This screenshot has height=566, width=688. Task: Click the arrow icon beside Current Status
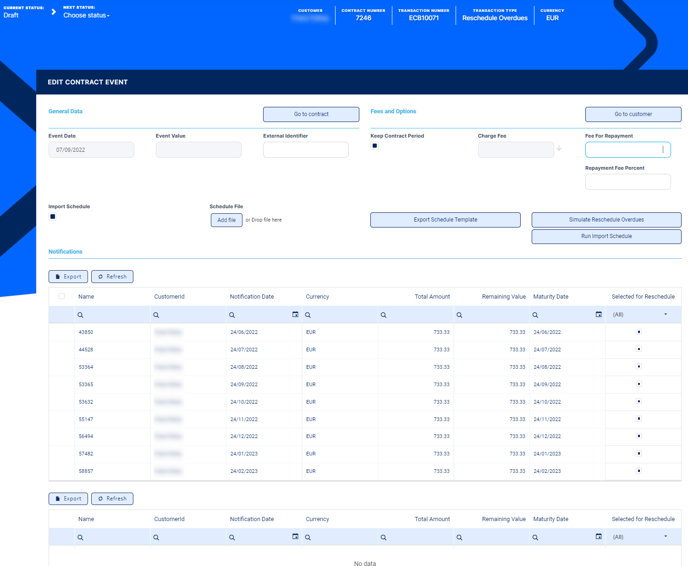[x=54, y=12]
